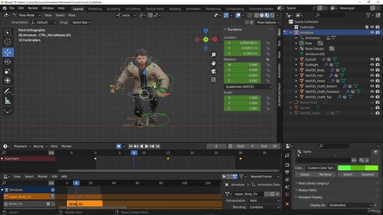
Task: Click the Assign bone group button
Action: click(x=305, y=174)
